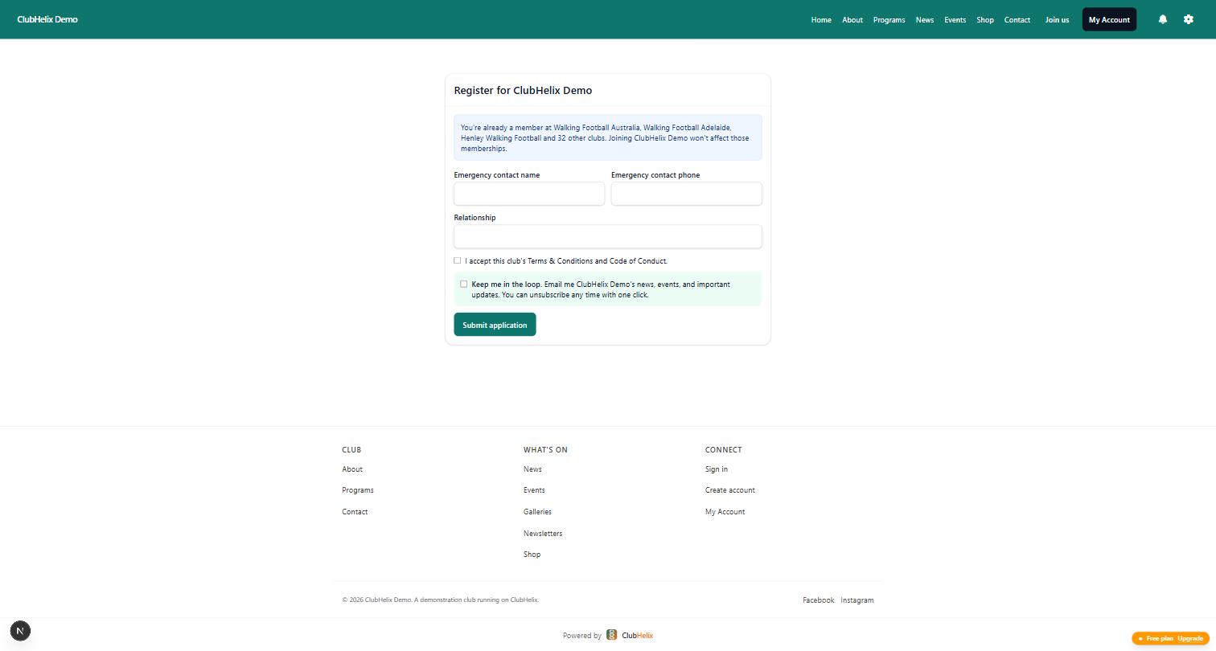Image resolution: width=1216 pixels, height=651 pixels.
Task: Open Create account in the footer
Action: pos(730,490)
